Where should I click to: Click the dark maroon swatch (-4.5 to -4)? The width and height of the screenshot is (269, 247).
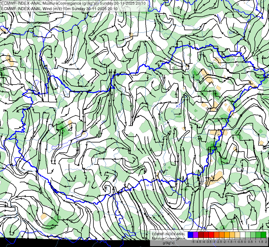201,235
